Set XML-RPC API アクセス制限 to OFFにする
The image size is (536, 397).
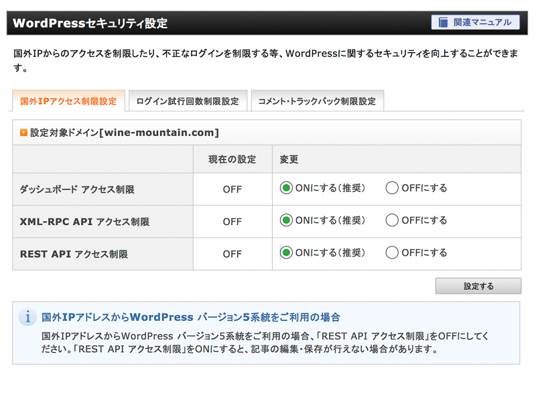(392, 220)
